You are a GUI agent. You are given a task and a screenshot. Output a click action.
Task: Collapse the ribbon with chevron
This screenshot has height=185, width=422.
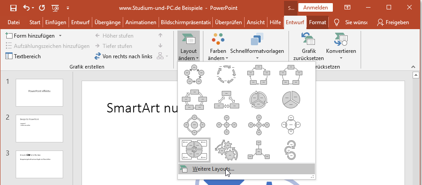[413, 66]
